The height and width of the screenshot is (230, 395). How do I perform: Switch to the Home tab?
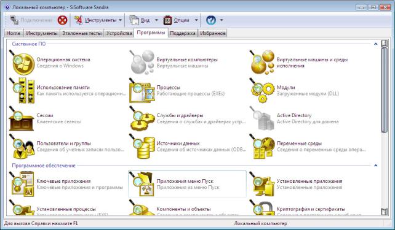[14, 33]
